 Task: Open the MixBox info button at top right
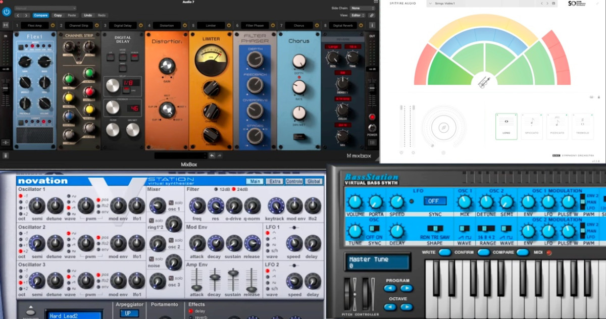(372, 25)
